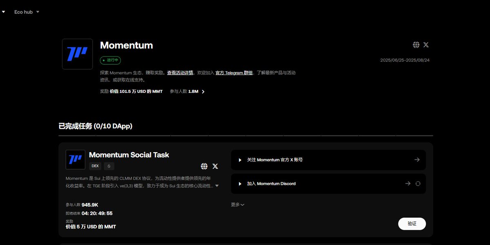
Task: Click the Momentum page title
Action: (x=127, y=45)
